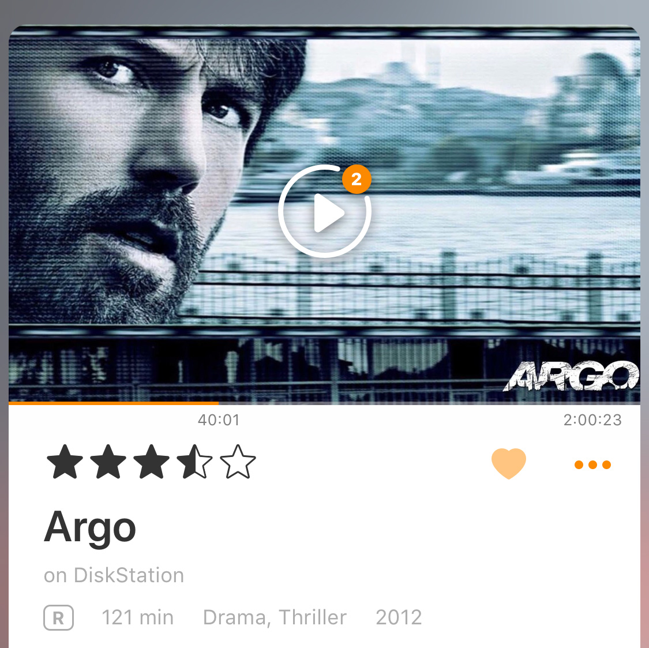This screenshot has width=649, height=648.
Task: Tap the "on DiskStation" source label
Action: [x=114, y=575]
